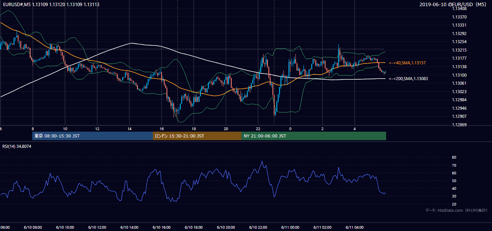Click RSI axis level 70
This screenshot has height=231, width=492.
454,165
